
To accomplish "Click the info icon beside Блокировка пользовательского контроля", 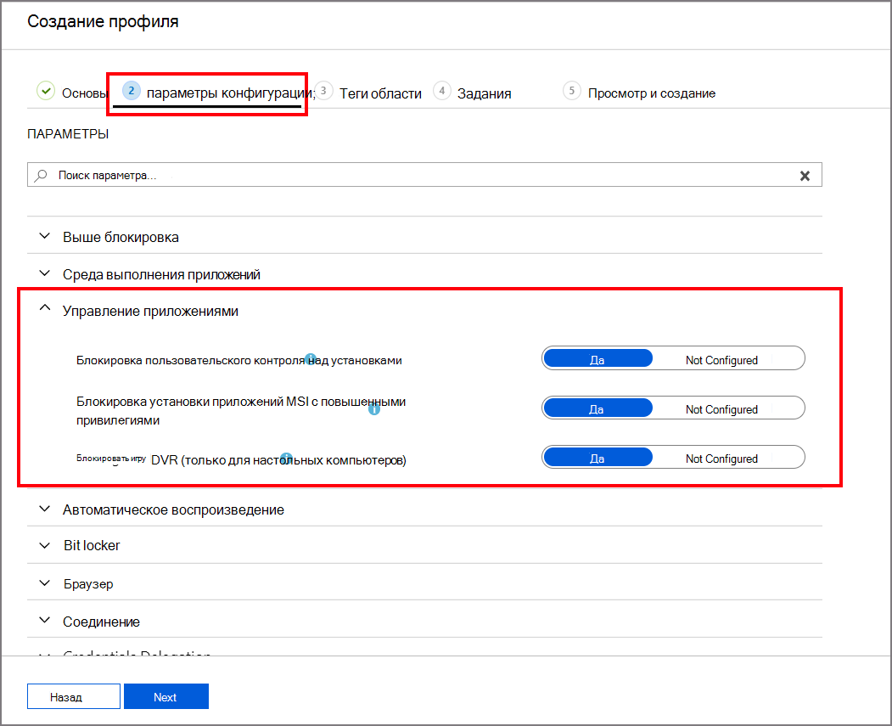I will (311, 357).
